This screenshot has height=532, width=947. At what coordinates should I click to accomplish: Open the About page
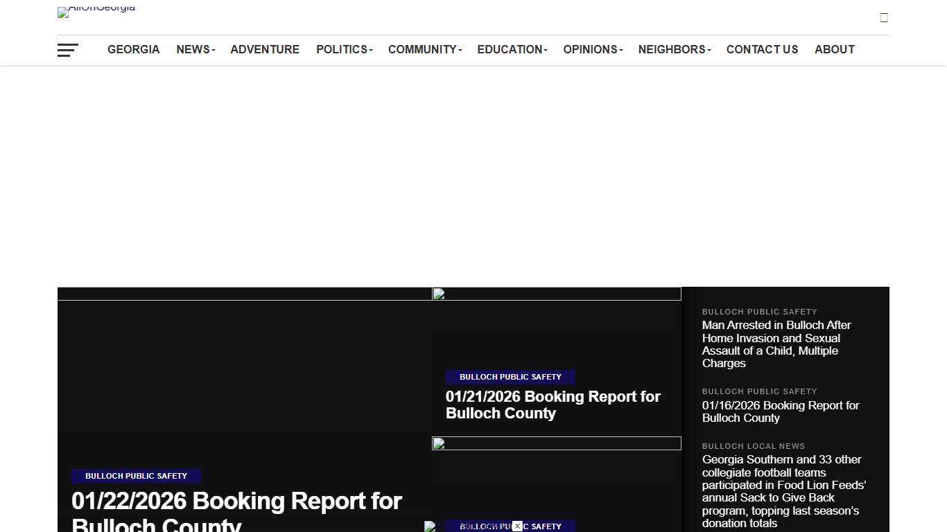point(834,50)
